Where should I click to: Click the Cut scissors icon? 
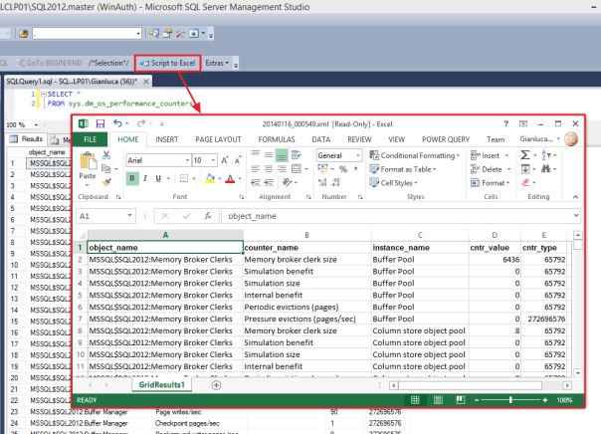coord(106,155)
